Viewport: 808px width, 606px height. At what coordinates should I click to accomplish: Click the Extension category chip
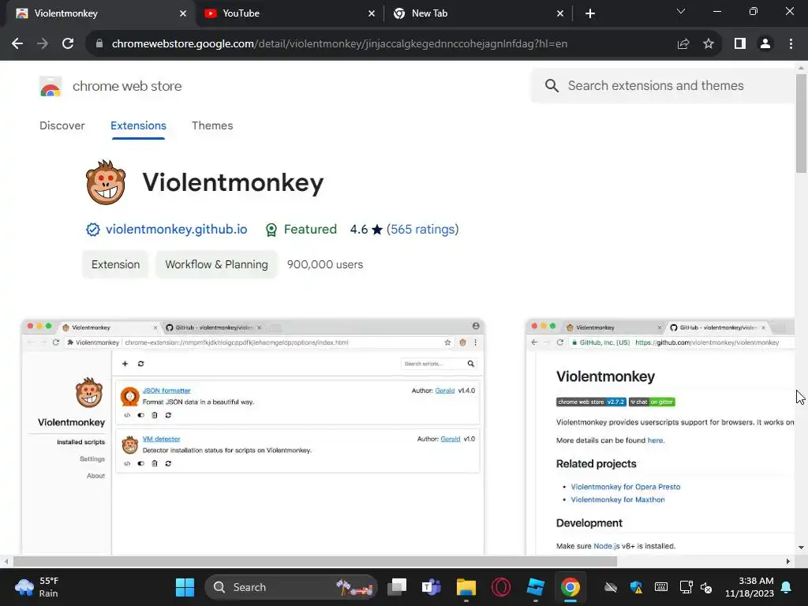tap(115, 264)
